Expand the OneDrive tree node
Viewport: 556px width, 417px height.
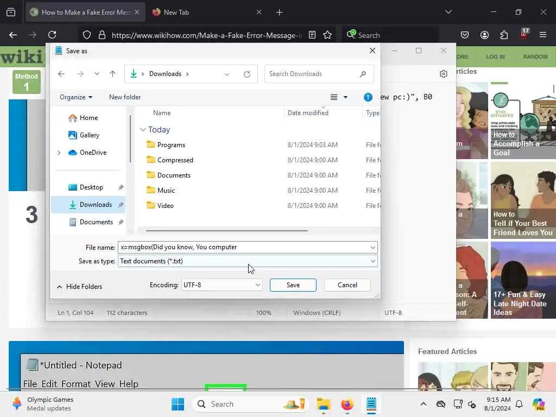tap(59, 153)
